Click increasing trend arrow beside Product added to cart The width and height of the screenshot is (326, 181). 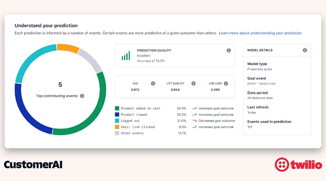point(195,108)
